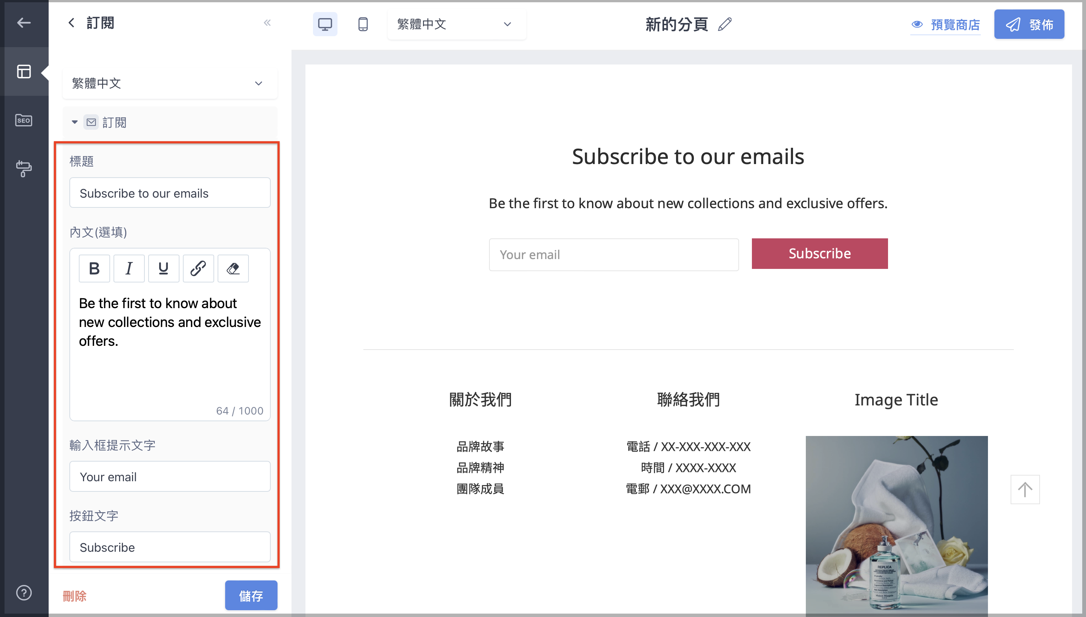Go back from the 訂閱 panel header
This screenshot has width=1086, height=617.
(71, 23)
